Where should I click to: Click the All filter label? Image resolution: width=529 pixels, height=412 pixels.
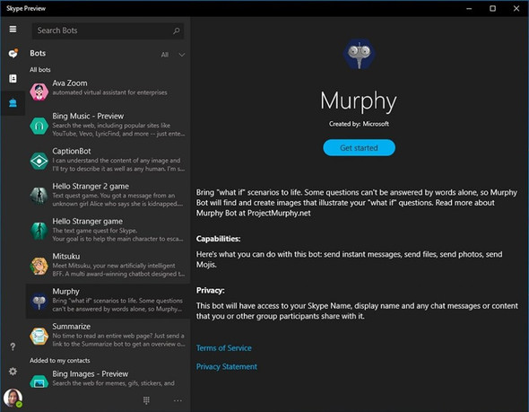165,55
